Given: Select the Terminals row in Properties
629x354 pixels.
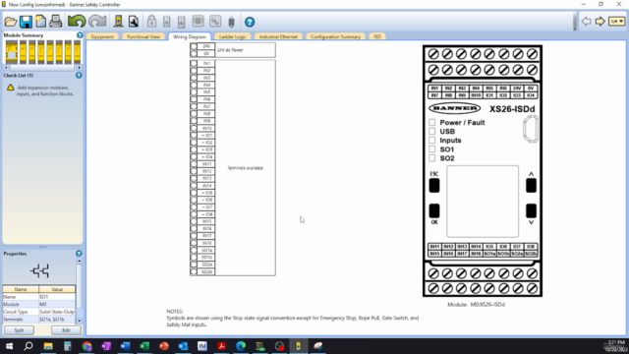Looking at the screenshot, I should 39,320.
